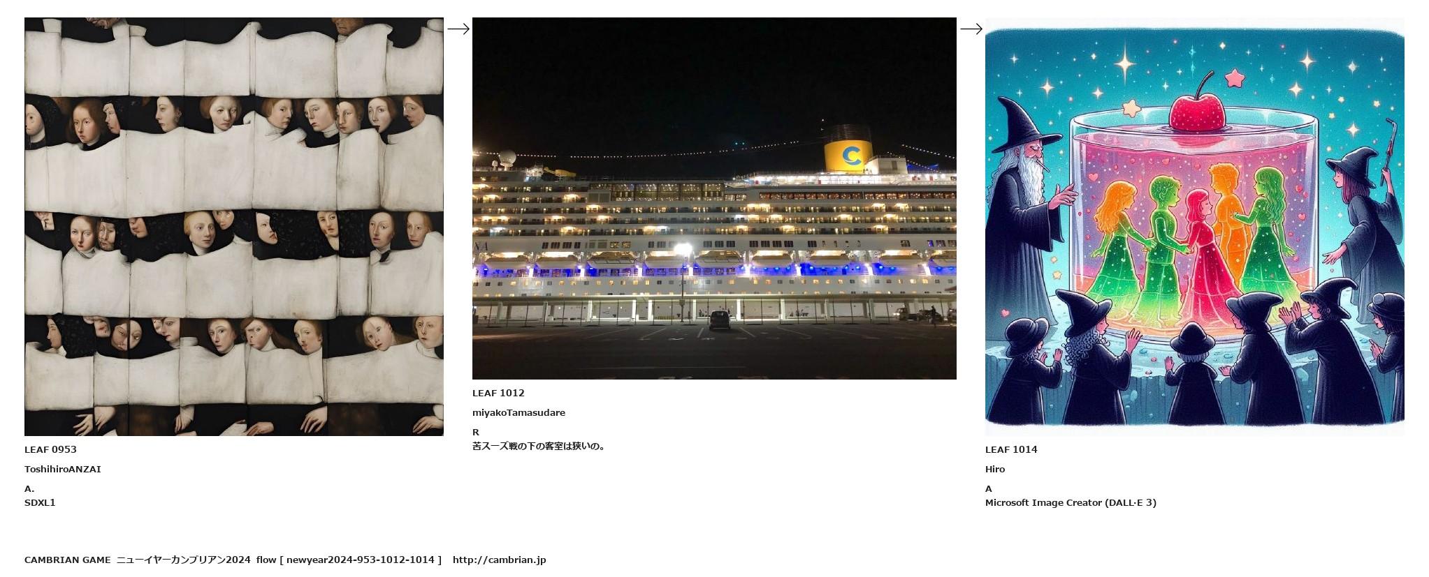Open the wizards and jelly glass illustration

(x=1195, y=227)
